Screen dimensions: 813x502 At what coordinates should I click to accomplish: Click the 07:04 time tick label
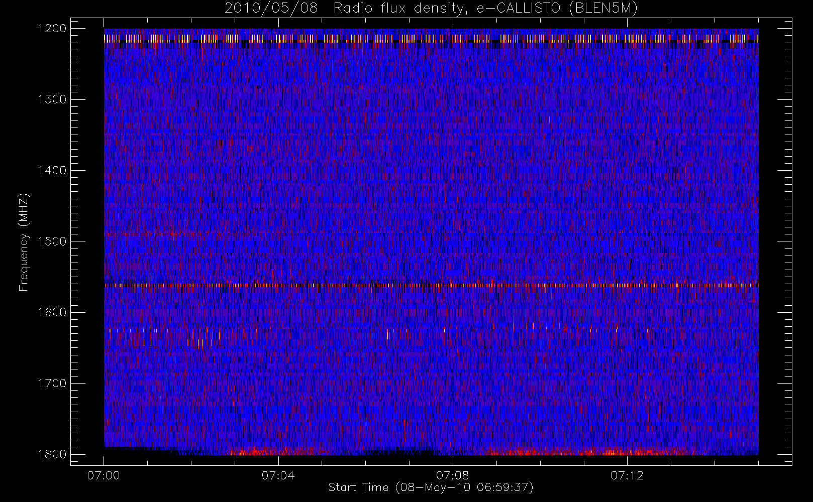pyautogui.click(x=278, y=475)
